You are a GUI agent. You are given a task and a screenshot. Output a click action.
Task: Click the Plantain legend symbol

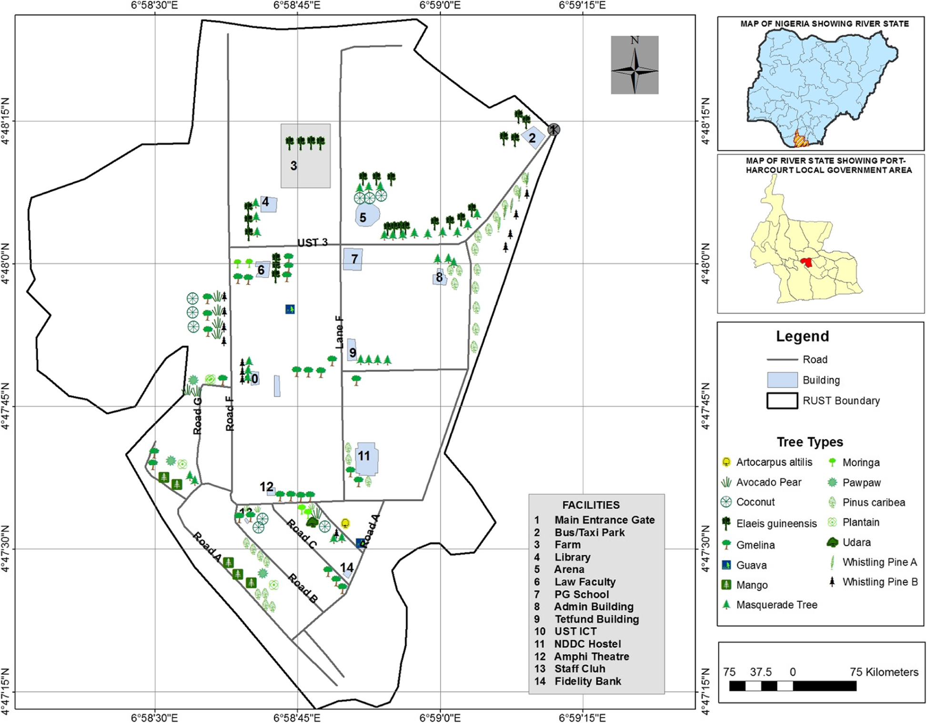832,522
